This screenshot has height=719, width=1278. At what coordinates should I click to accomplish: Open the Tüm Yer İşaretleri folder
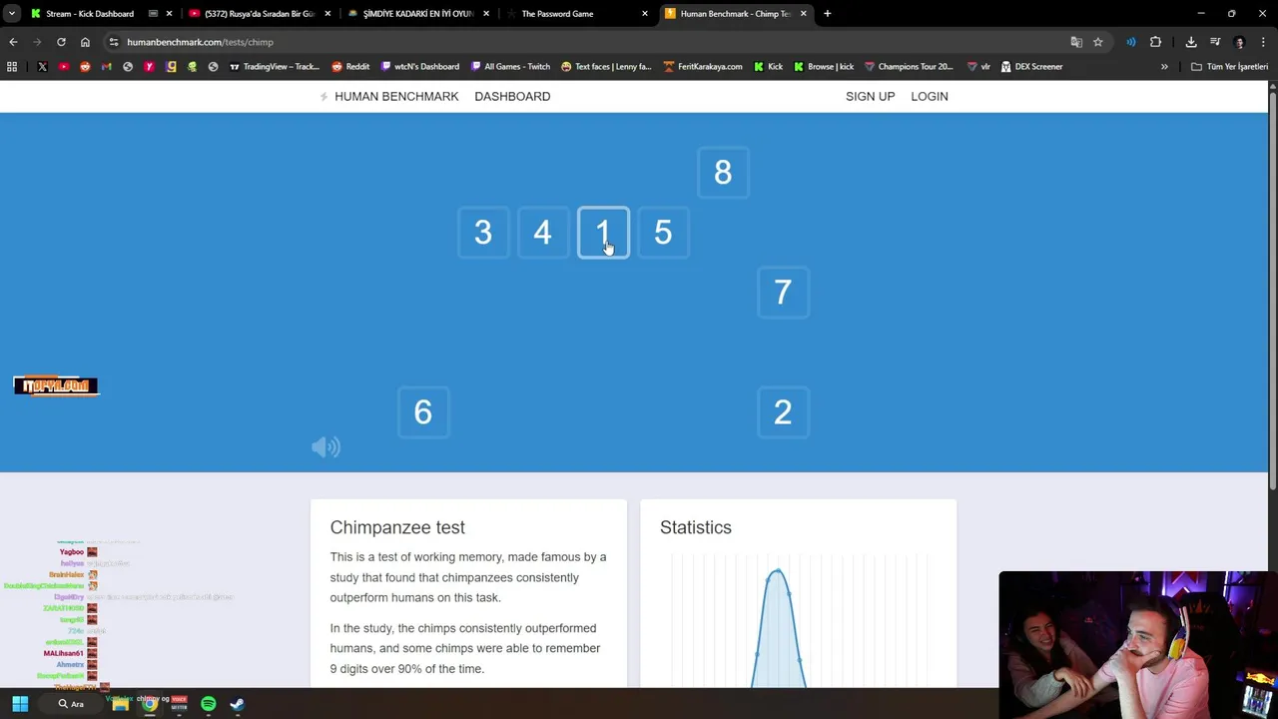(1229, 67)
